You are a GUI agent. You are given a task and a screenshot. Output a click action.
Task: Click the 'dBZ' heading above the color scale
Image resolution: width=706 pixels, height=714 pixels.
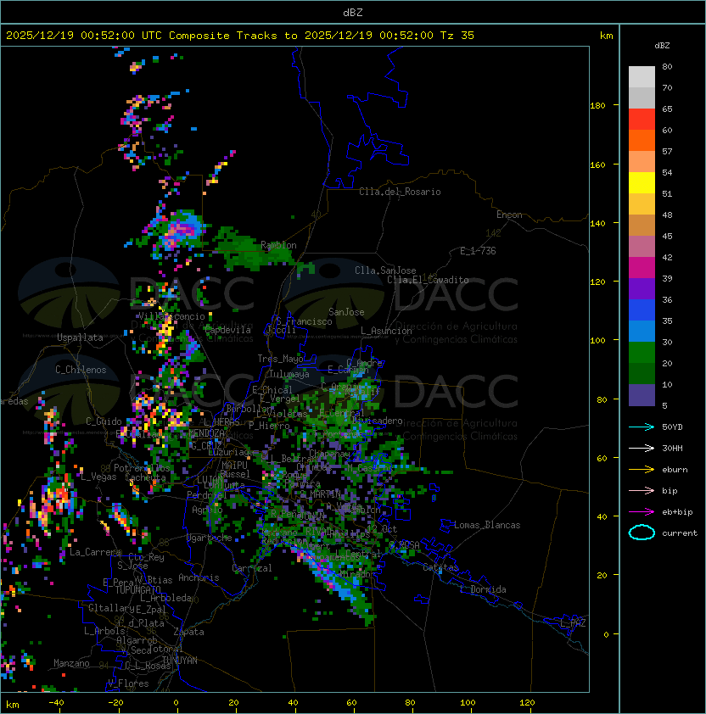pos(662,46)
